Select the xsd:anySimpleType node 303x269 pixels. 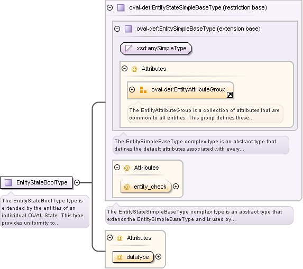[156, 48]
